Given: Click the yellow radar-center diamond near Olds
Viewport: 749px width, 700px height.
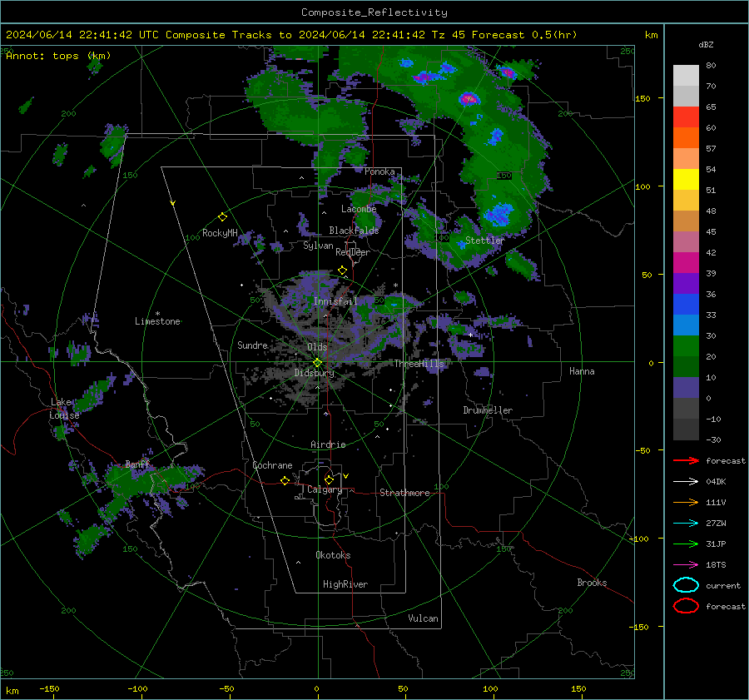Looking at the screenshot, I should tap(317, 363).
